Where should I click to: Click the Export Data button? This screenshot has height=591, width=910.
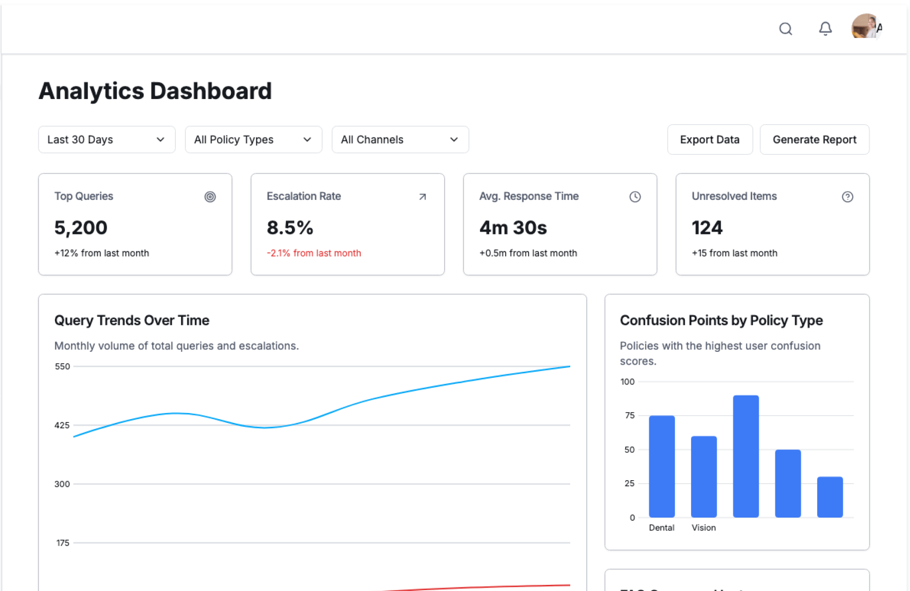pos(710,140)
